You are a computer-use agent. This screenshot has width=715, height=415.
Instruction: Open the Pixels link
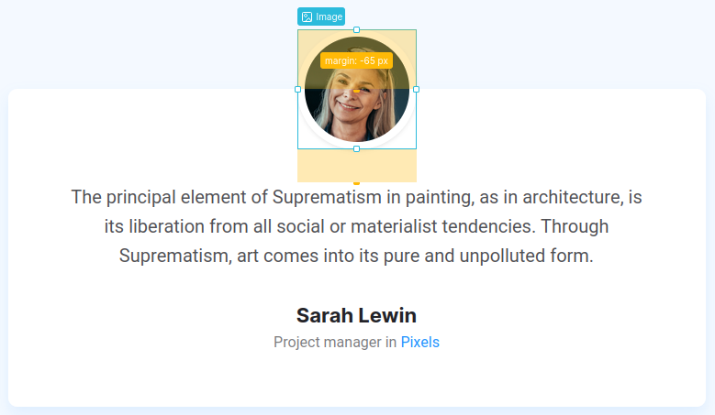click(420, 343)
